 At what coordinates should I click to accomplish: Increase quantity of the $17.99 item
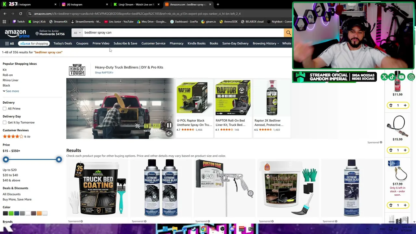(405, 205)
